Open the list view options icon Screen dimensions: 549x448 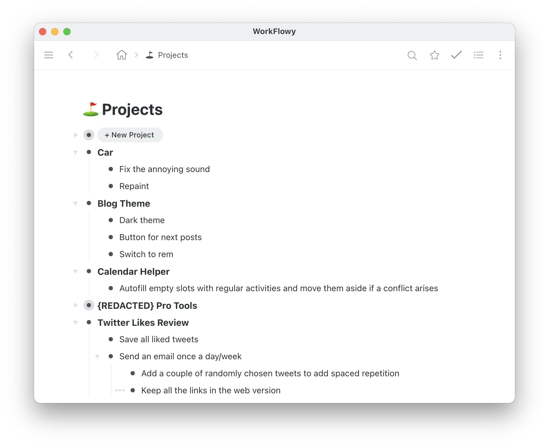coord(478,55)
